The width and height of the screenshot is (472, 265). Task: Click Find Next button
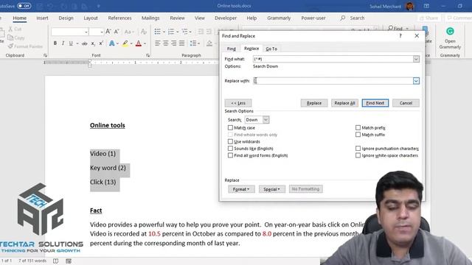coord(375,103)
